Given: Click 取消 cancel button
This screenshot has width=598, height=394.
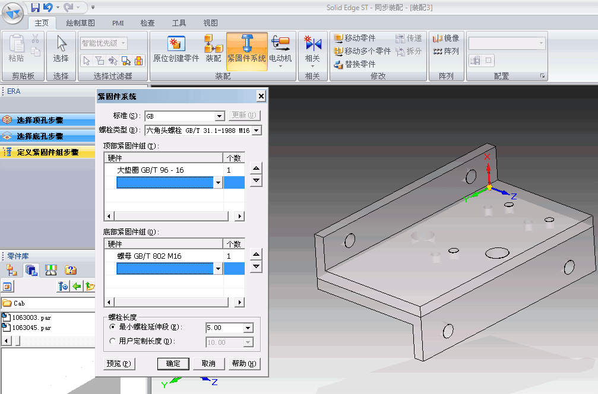Looking at the screenshot, I should 208,364.
